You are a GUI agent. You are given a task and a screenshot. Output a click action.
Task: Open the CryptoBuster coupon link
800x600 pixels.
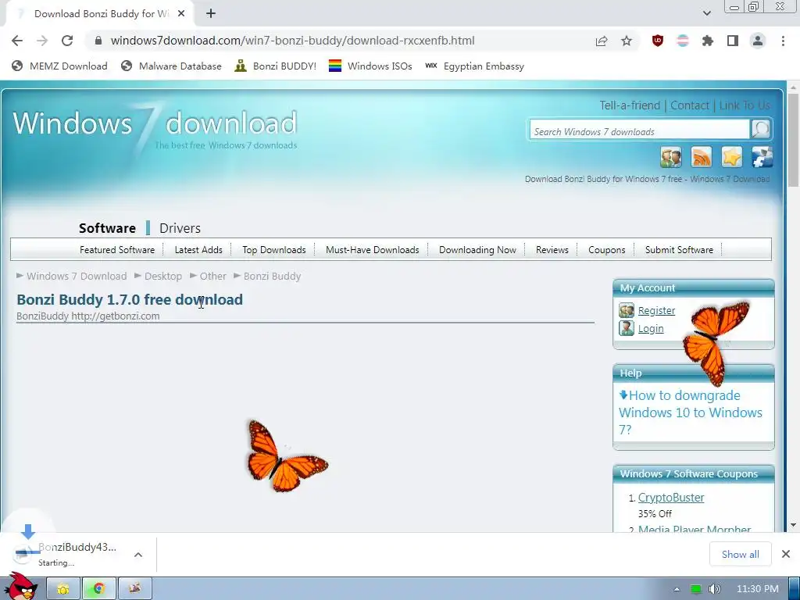point(671,498)
